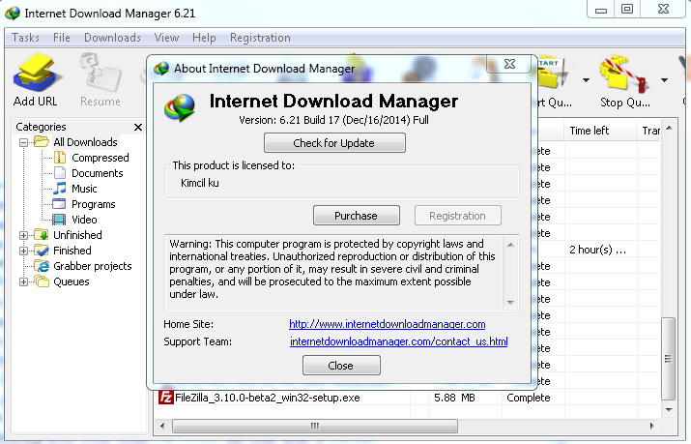
Task: Select the Compressed category
Action: click(x=101, y=158)
